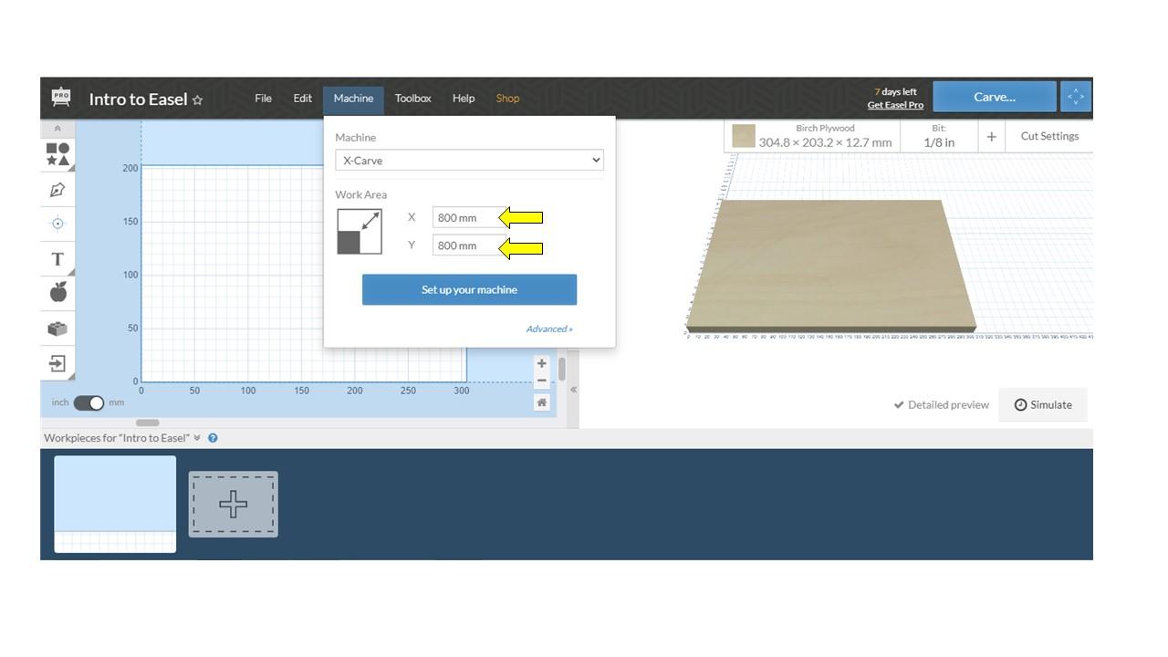Image resolution: width=1168 pixels, height=657 pixels.
Task: Open the Advanced machine settings link
Action: [549, 329]
